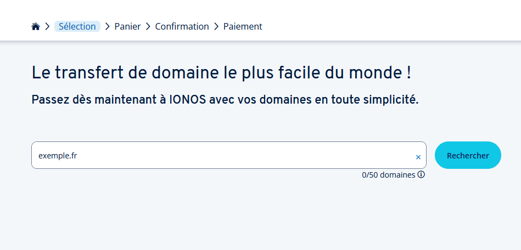Open the Confirmation step
521x250 pixels.
[182, 26]
